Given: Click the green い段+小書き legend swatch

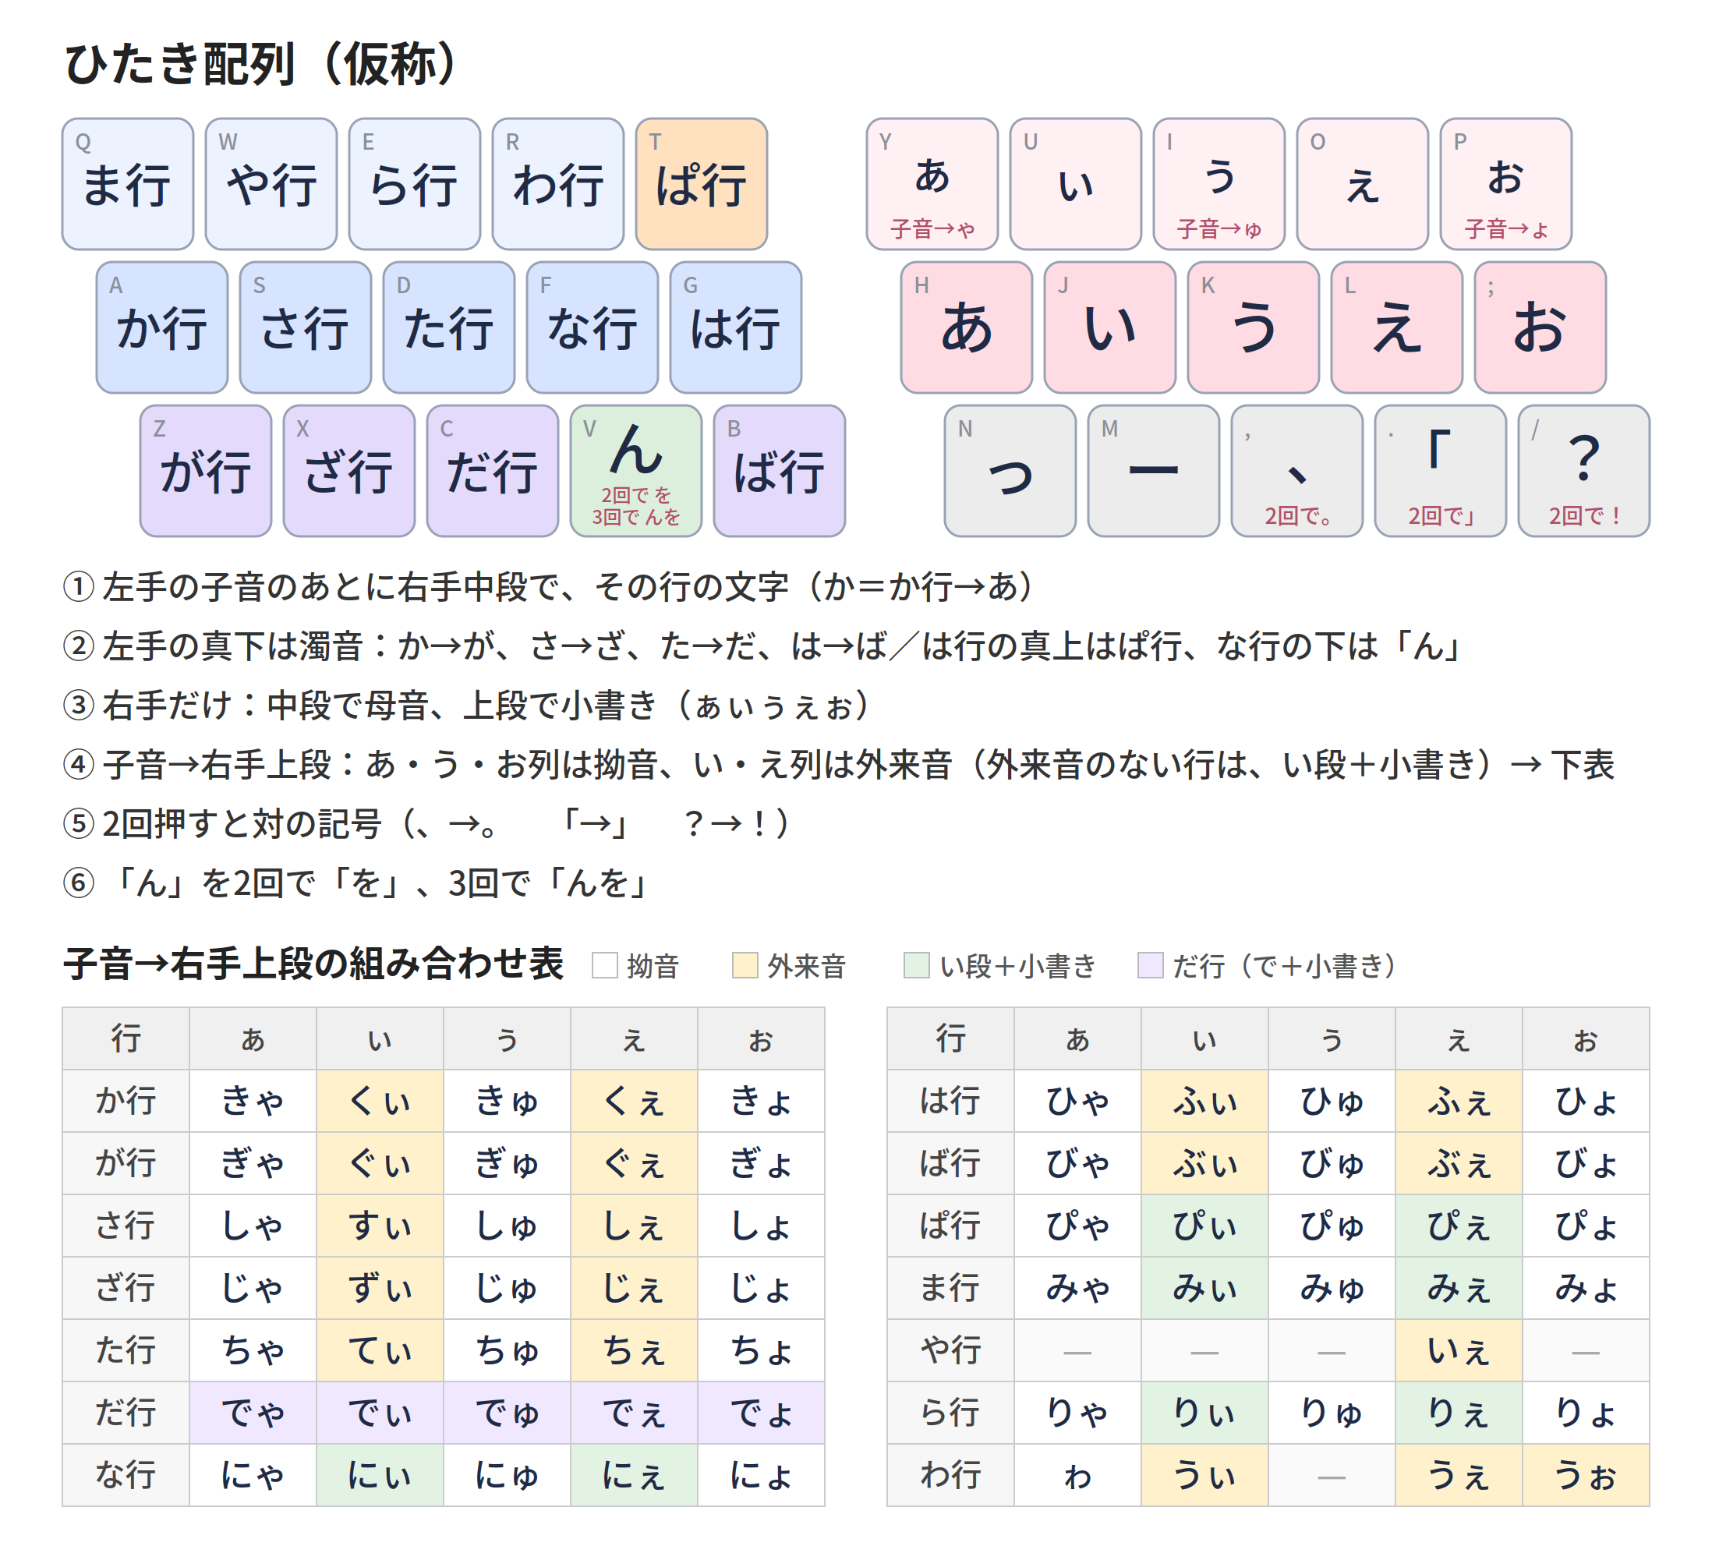Looking at the screenshot, I should (x=917, y=965).
